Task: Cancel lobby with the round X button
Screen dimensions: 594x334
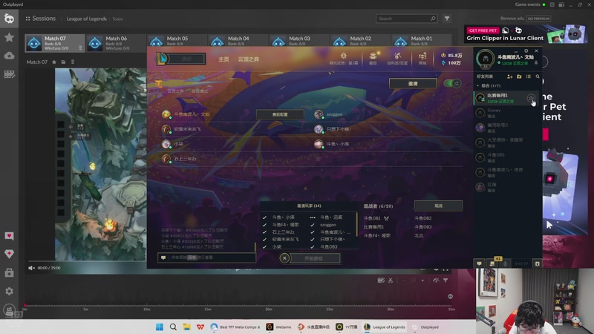Action: click(x=284, y=258)
